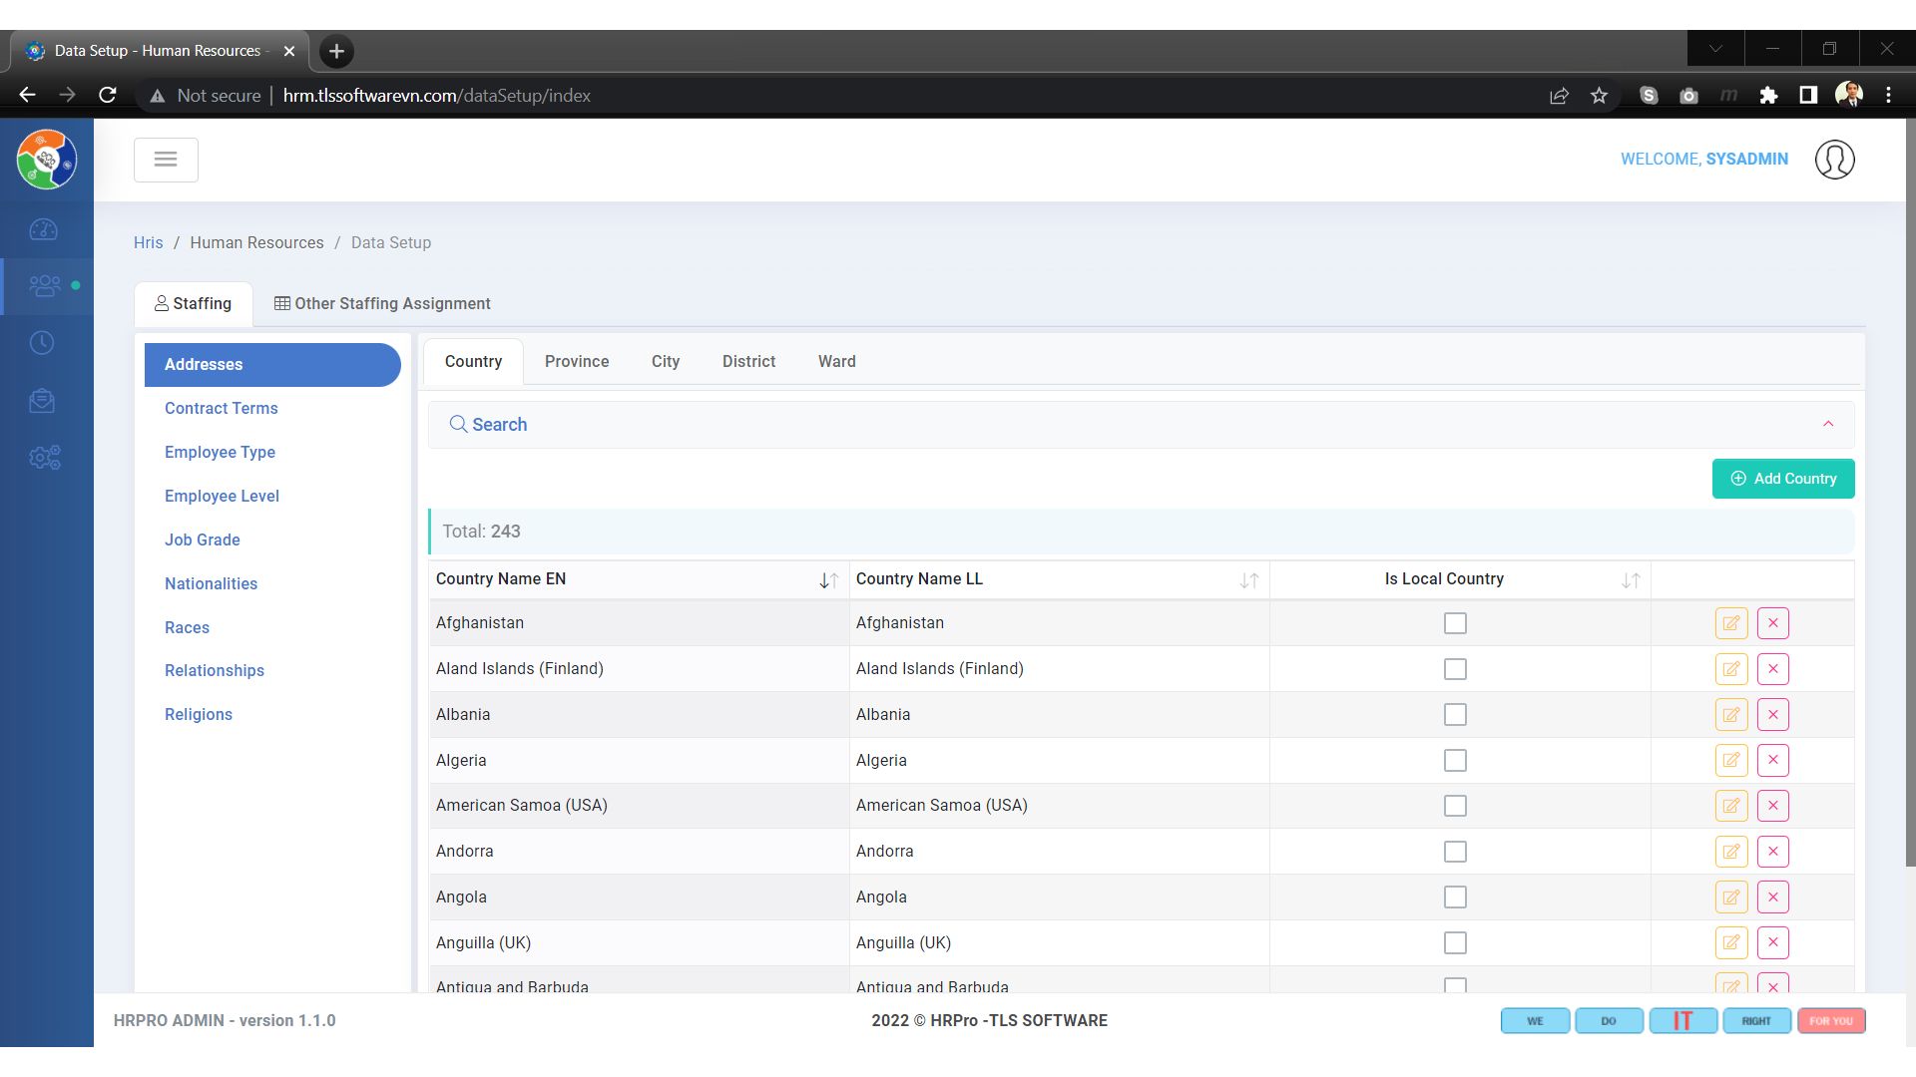The height and width of the screenshot is (1077, 1916).
Task: Sort by Is Local Country column
Action: pyautogui.click(x=1630, y=580)
